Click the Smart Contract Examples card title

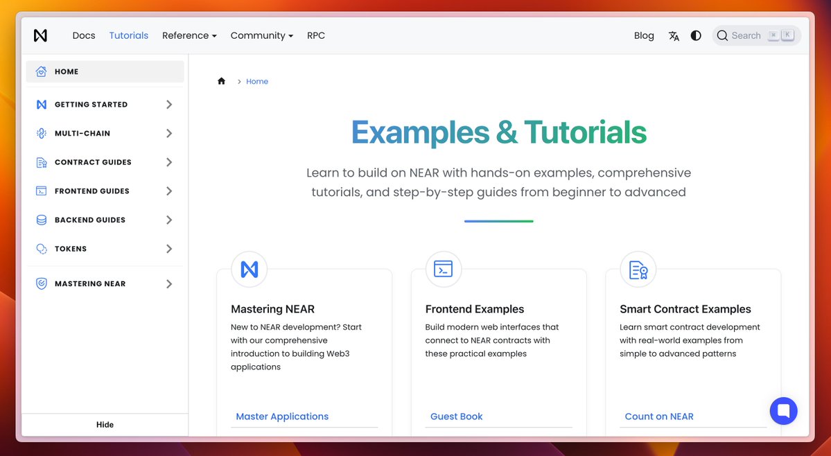tap(685, 309)
